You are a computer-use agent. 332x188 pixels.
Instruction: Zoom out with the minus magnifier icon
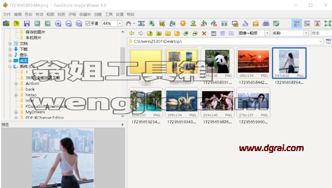69,23
